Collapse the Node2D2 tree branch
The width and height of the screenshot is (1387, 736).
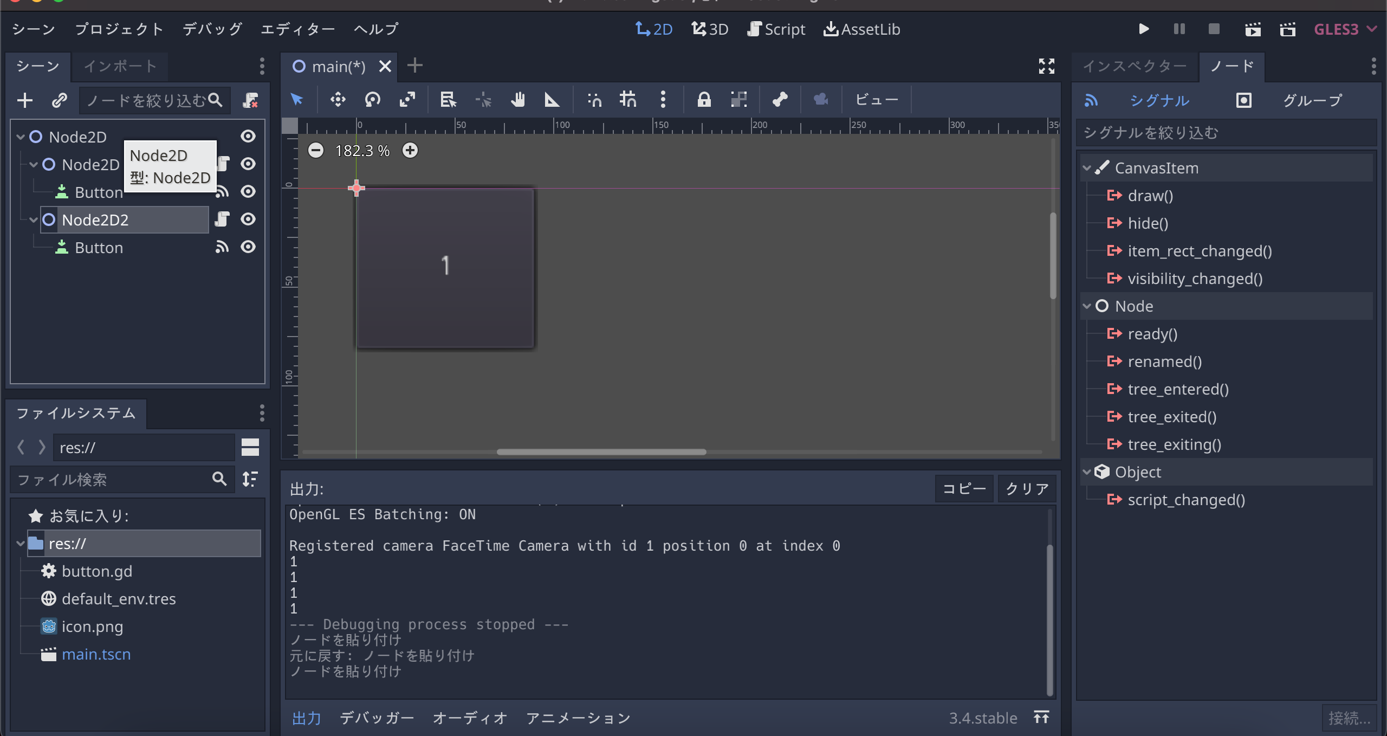pyautogui.click(x=34, y=219)
